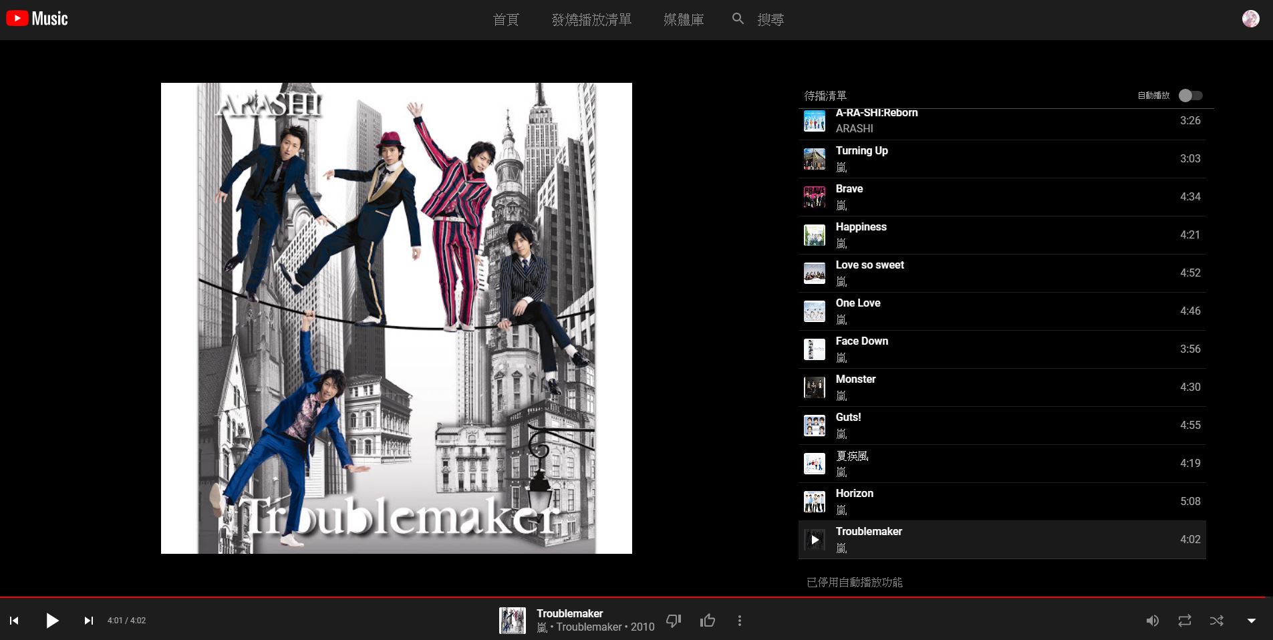Play Guts! from the queue
The width and height of the screenshot is (1273, 640).
coord(1002,426)
